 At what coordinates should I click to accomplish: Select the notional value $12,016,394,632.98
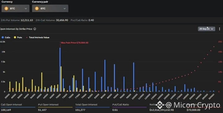coord(162,110)
